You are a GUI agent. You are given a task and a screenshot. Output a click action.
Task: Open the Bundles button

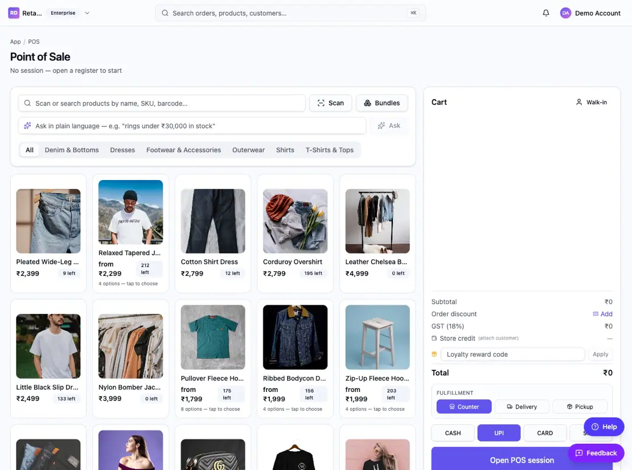point(381,103)
